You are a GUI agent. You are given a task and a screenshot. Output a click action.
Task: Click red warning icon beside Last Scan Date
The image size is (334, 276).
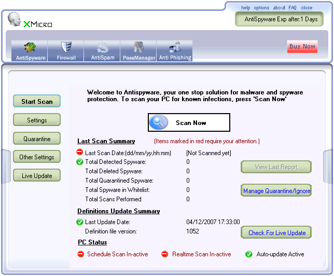coord(80,153)
